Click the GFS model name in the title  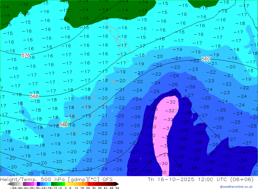tap(107, 179)
